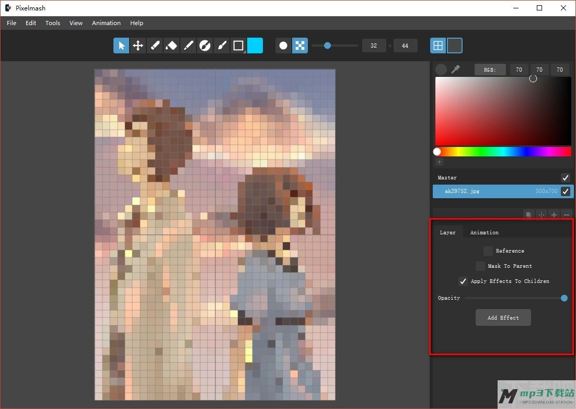Open the Help menu
Viewport: 576px width, 409px height.
click(136, 23)
